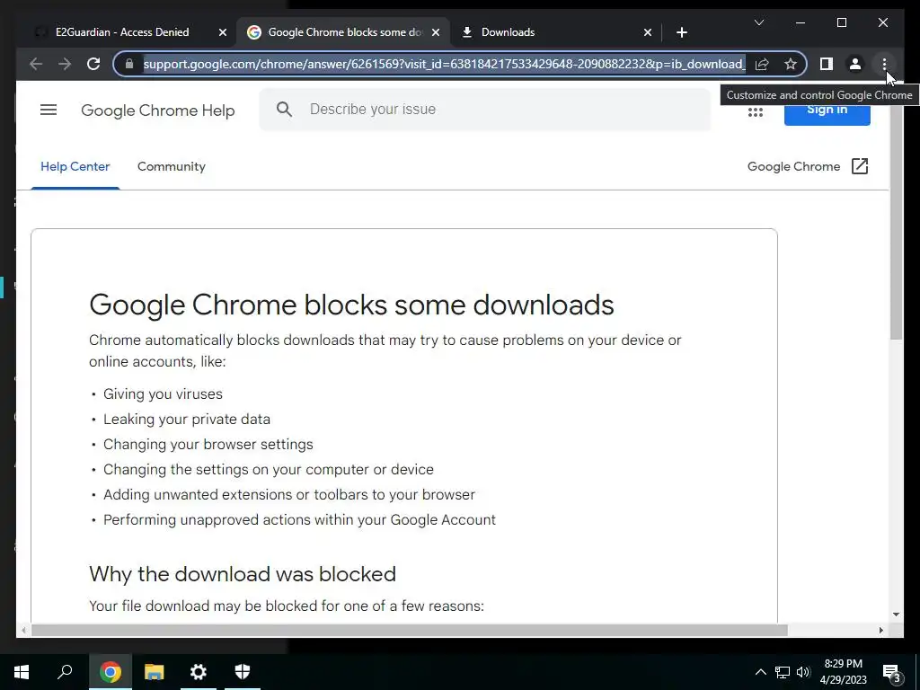The image size is (920, 690).
Task: Go back to the previous page
Action: [36, 64]
